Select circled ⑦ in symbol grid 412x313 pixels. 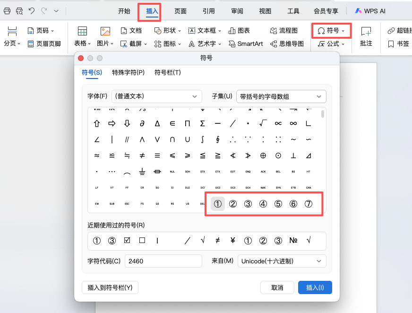[309, 204]
